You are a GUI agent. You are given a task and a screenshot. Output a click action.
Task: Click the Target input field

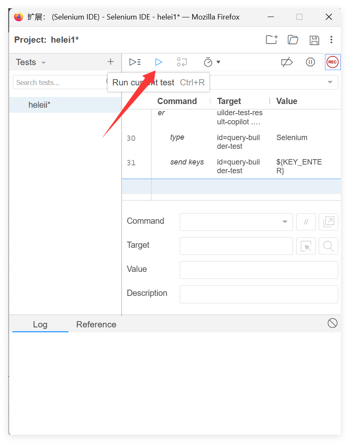236,246
